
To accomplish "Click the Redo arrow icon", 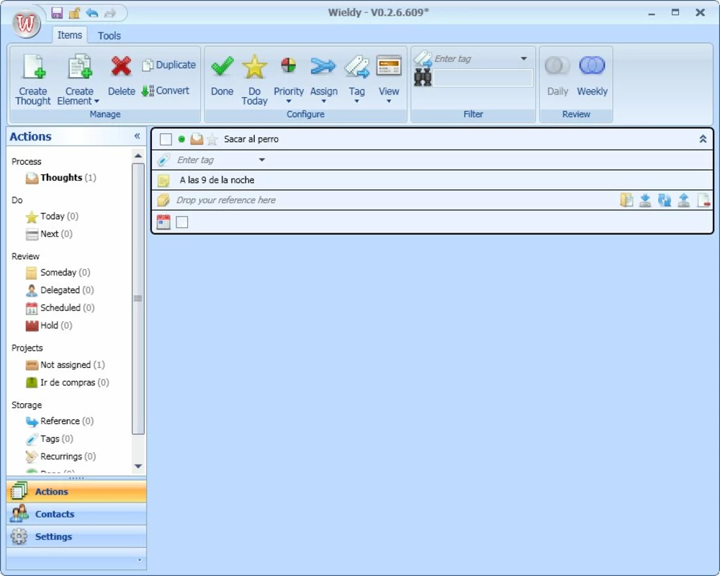I will click(110, 13).
